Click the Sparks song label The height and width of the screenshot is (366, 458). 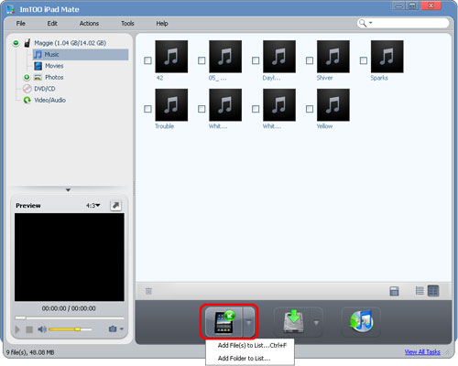click(x=379, y=78)
